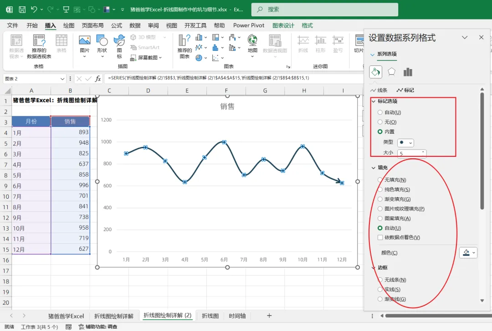492x331 pixels.
Task: Insert a Line sparkline
Action: coord(303,41)
